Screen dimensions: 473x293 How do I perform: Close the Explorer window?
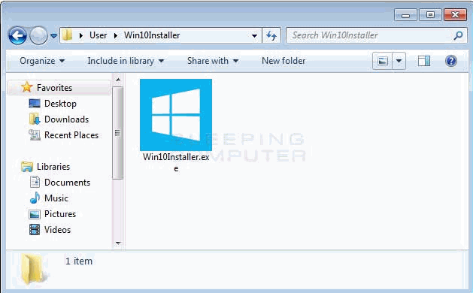(x=455, y=15)
